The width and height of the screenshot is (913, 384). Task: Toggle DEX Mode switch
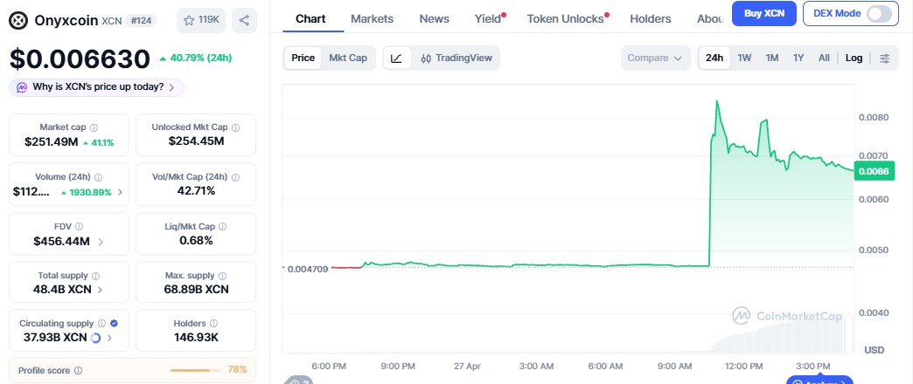879,13
